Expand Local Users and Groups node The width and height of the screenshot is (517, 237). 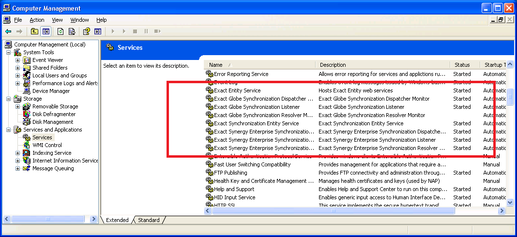(x=17, y=75)
